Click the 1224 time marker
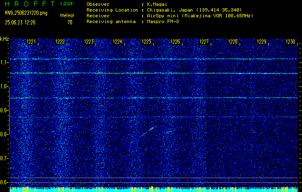The height and width of the screenshot is (192, 302). (x=117, y=42)
